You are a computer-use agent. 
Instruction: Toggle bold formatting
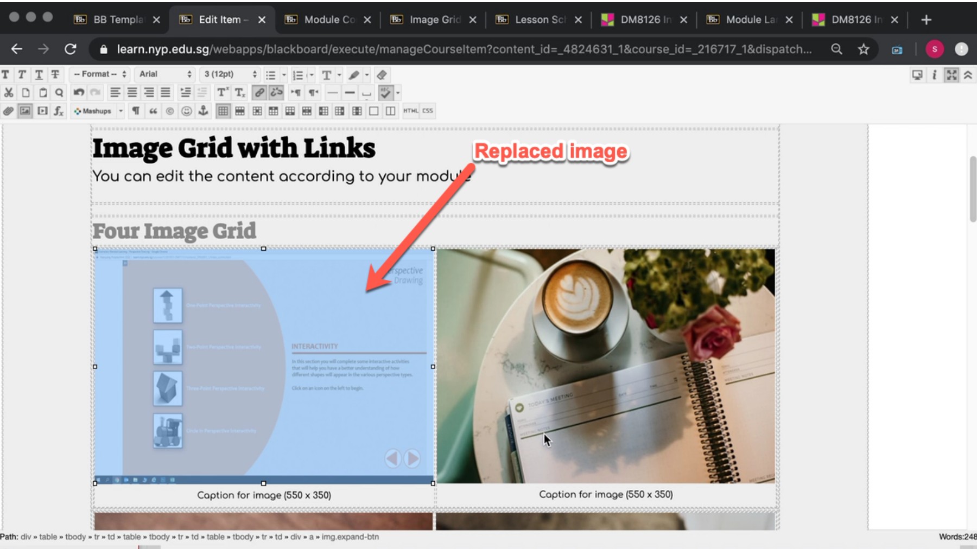[x=5, y=74]
